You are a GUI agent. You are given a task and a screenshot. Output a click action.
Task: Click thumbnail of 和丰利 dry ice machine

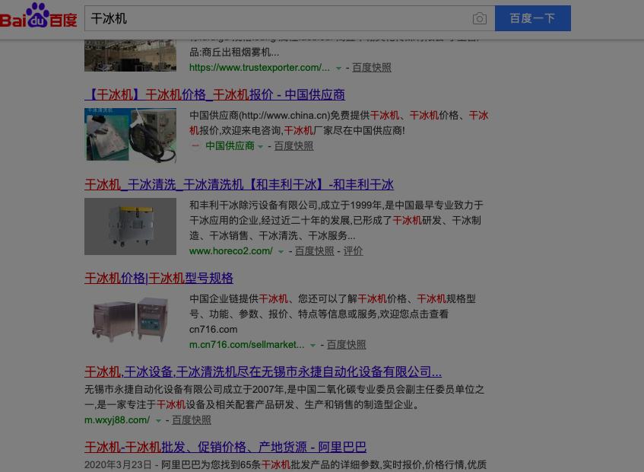[x=130, y=227]
